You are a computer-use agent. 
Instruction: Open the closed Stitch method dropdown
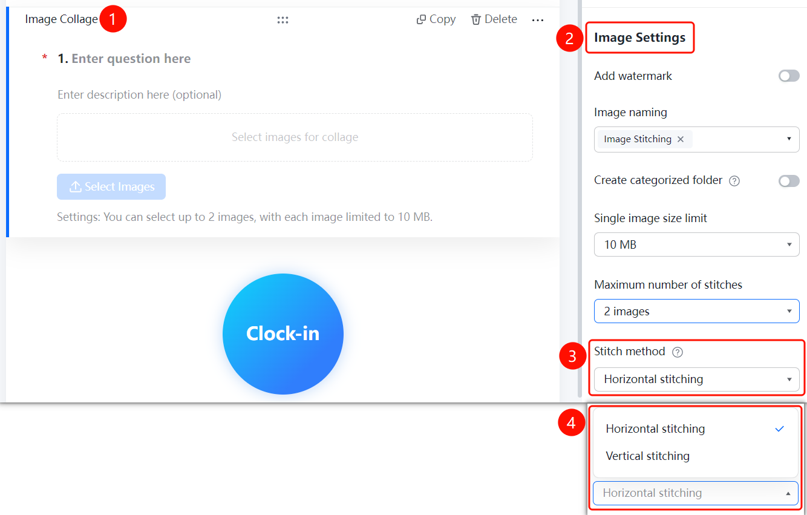pos(697,379)
